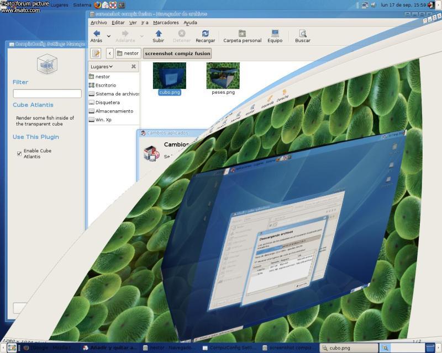Expand the Atrás history dropdown arrow
The image size is (442, 353).
tap(109, 36)
